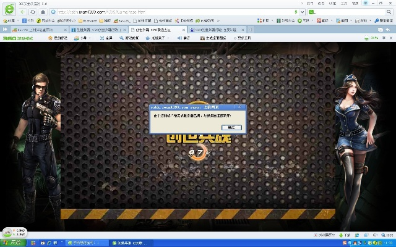This screenshot has width=396, height=247.
Task: Expand the green shield dropdown arrow
Action: tap(312, 20)
